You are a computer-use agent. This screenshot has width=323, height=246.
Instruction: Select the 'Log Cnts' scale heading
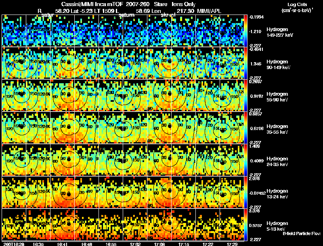pyautogui.click(x=297, y=4)
